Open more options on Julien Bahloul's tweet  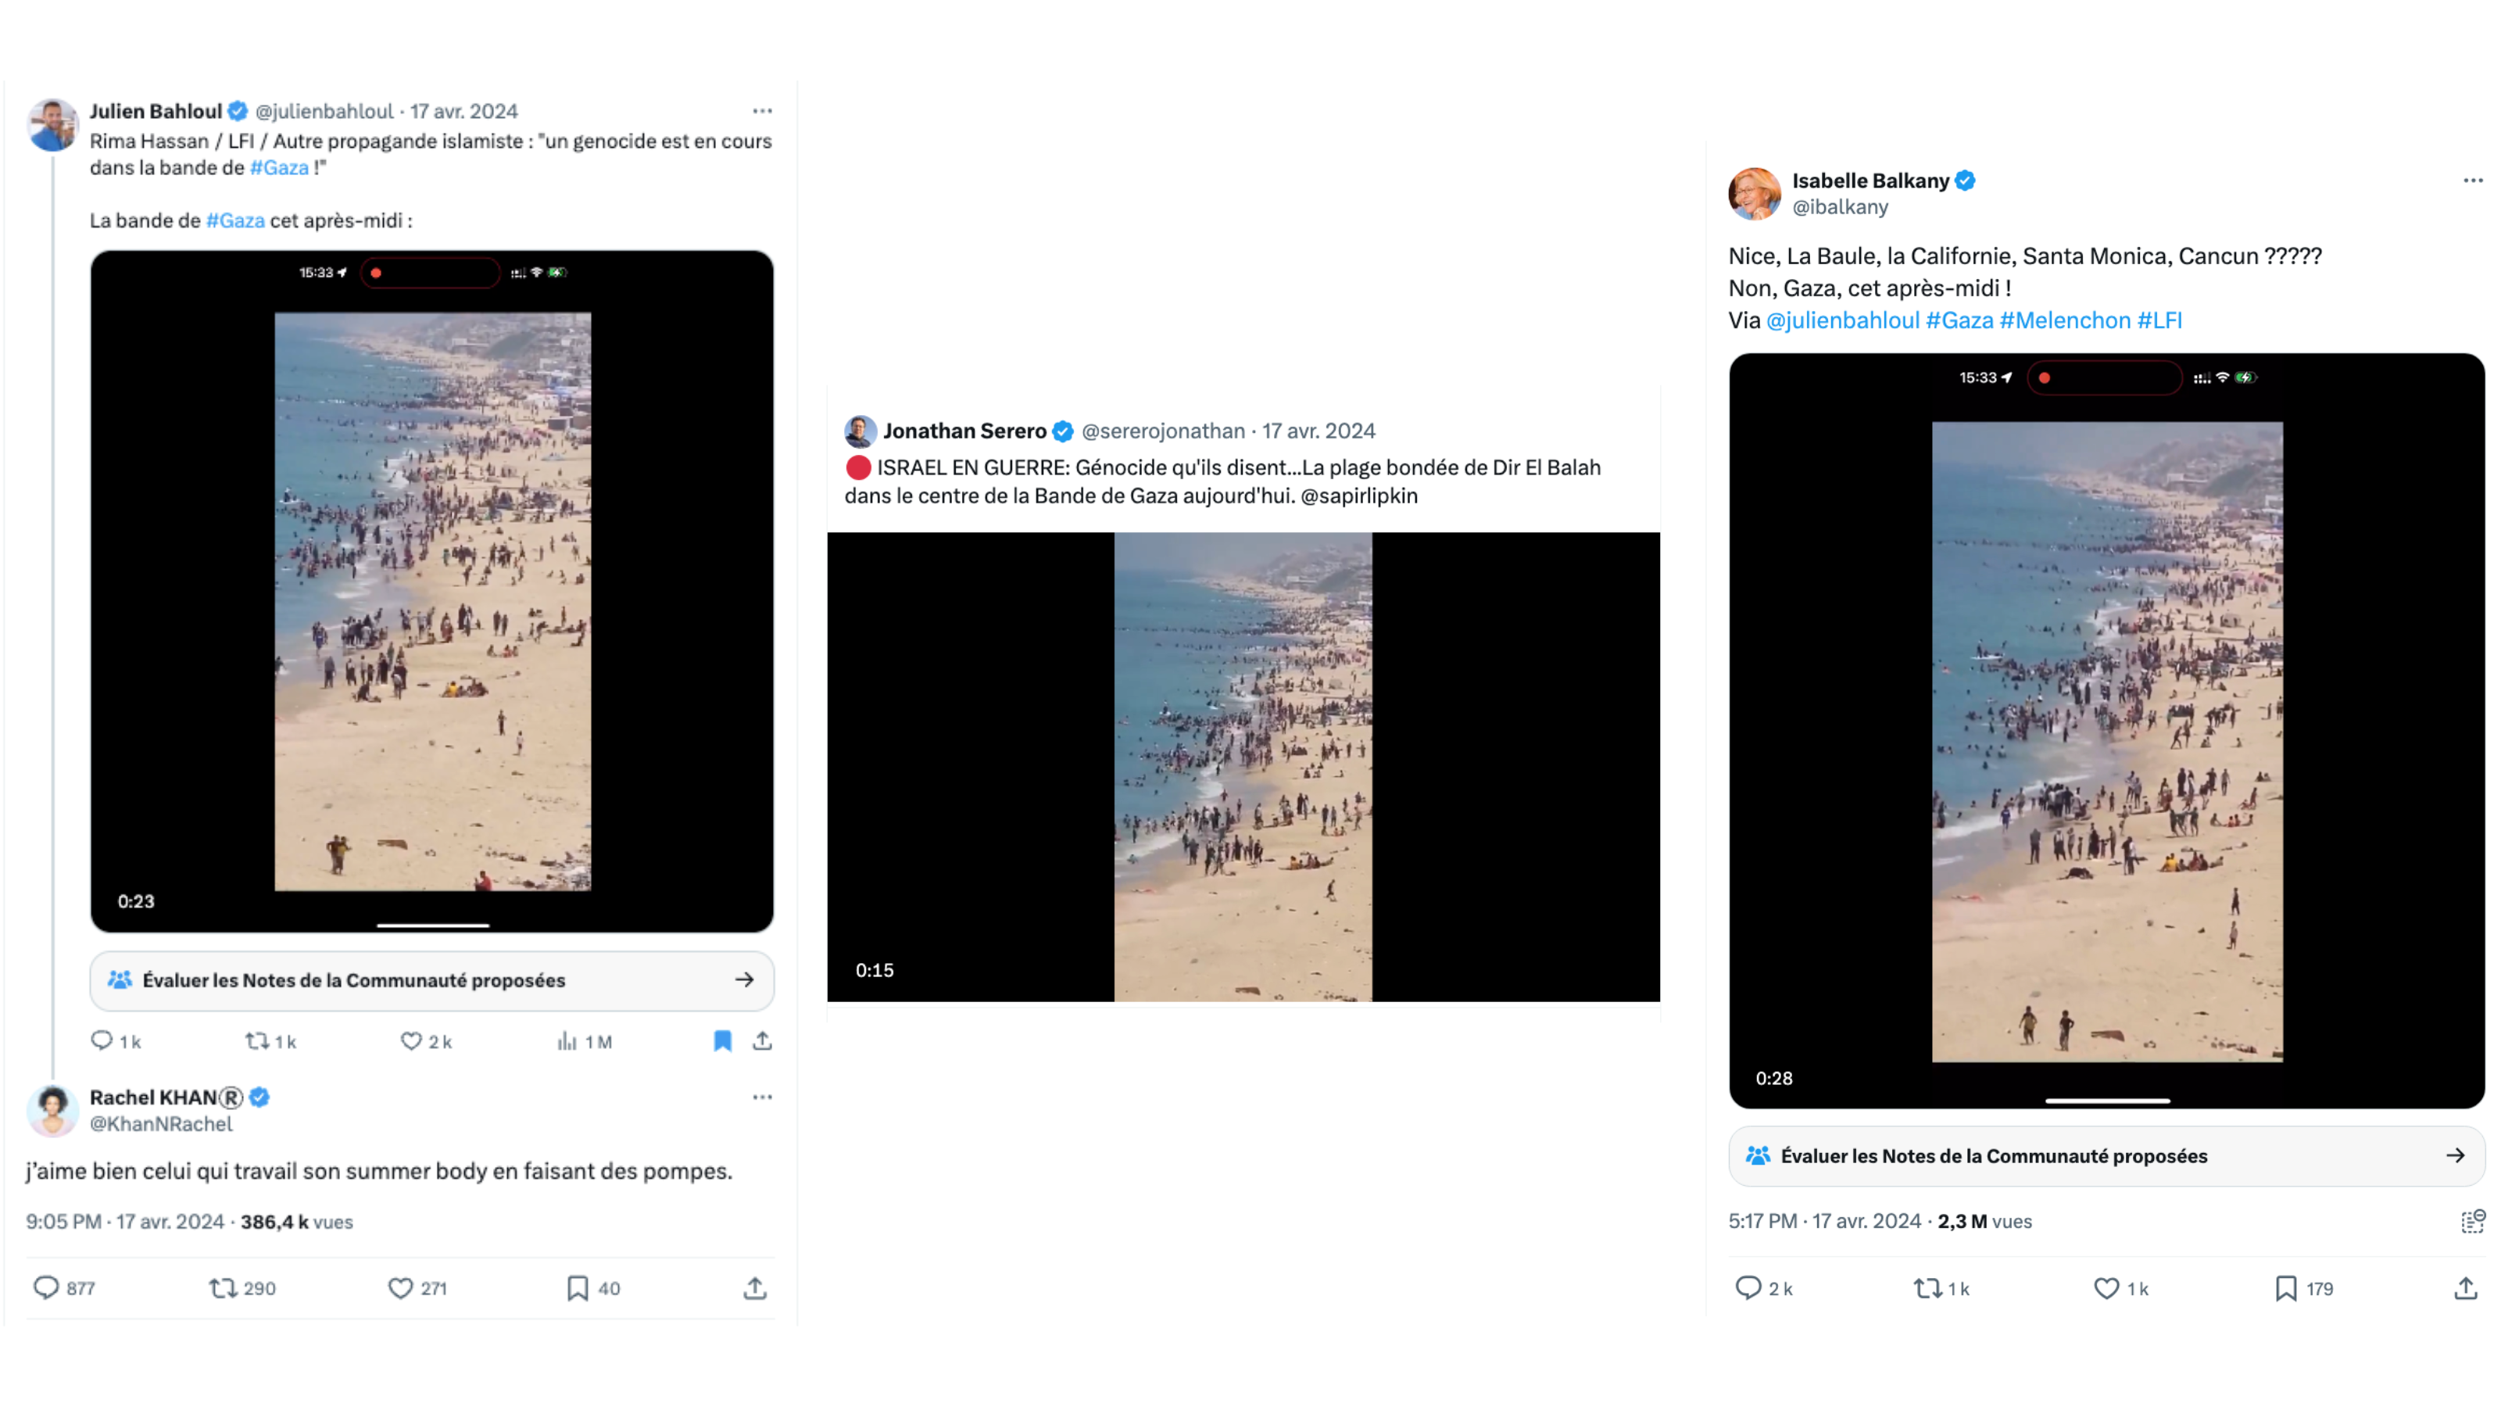(762, 111)
